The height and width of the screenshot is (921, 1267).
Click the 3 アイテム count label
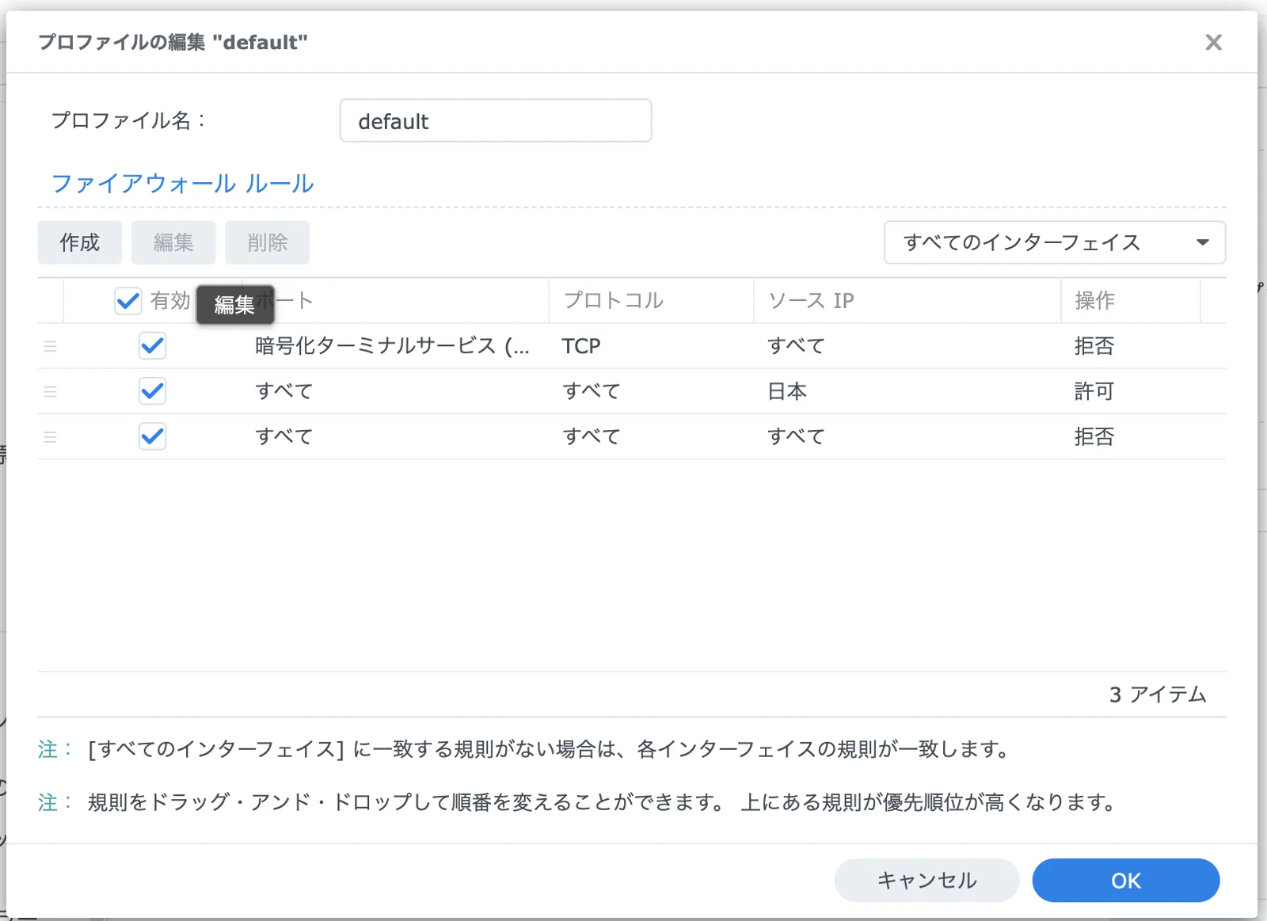click(1157, 695)
